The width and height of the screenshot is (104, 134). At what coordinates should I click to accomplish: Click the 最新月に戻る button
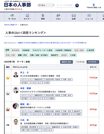coord(67,62)
